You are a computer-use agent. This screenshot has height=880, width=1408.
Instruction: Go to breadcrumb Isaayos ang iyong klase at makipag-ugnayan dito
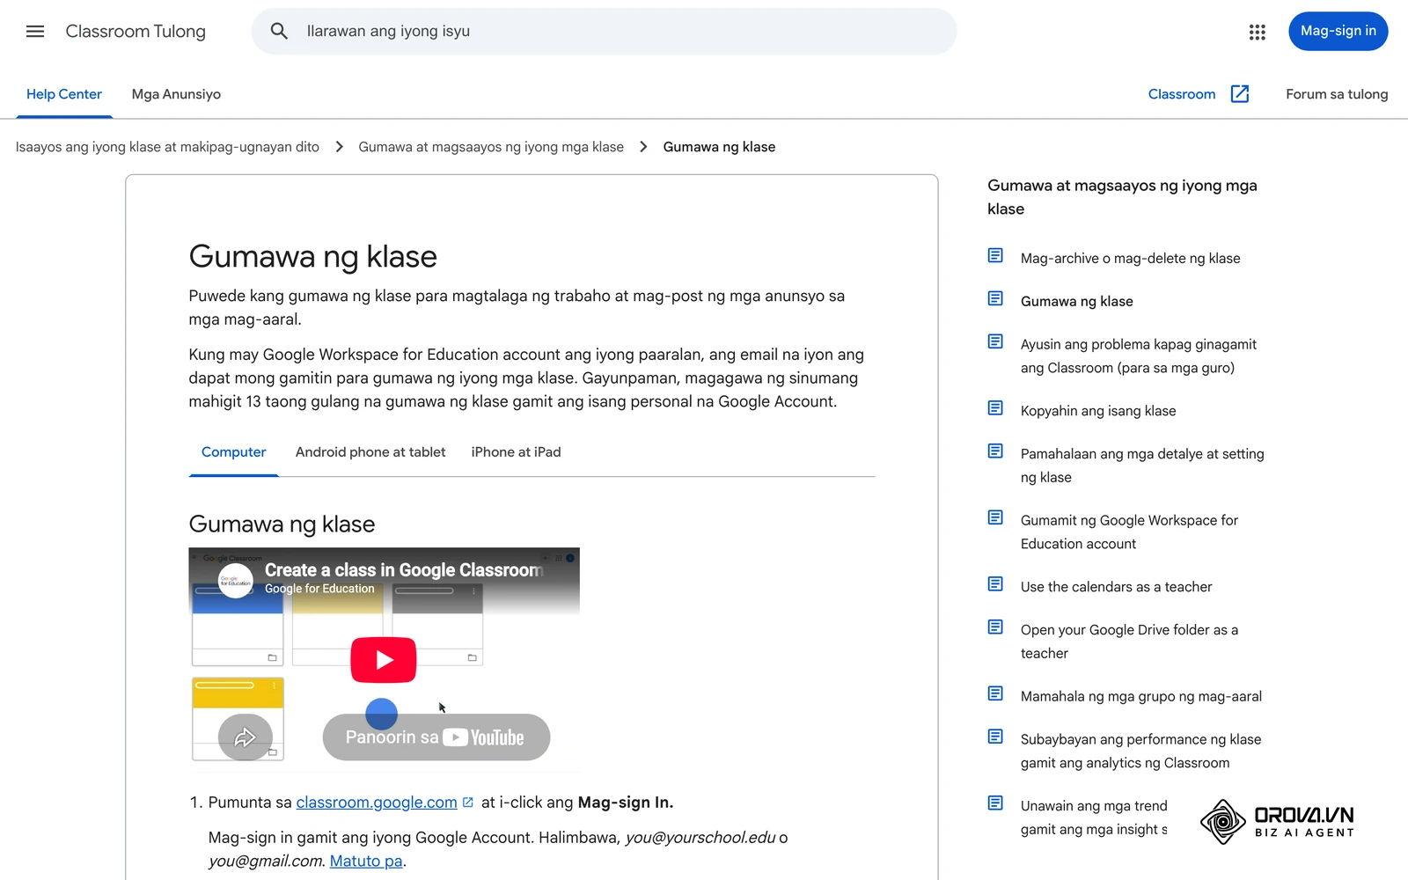point(167,147)
